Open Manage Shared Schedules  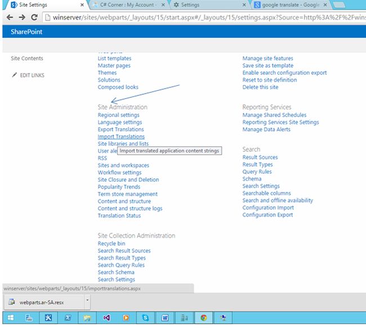274,115
